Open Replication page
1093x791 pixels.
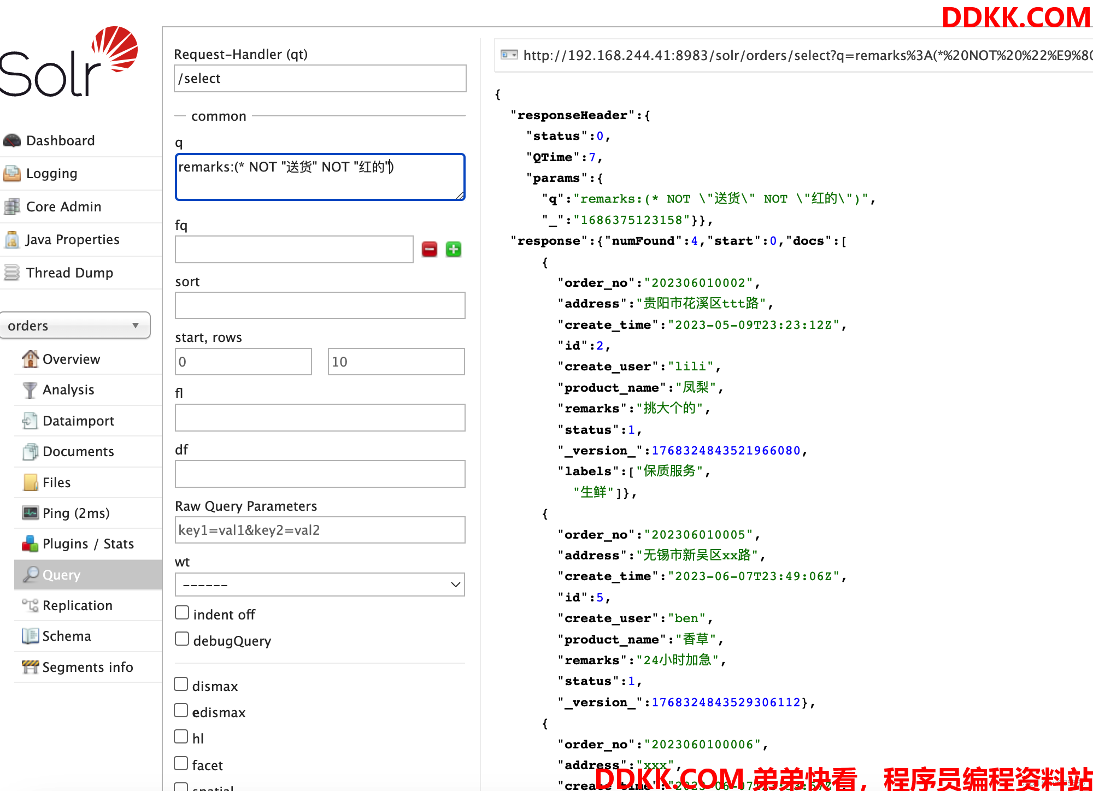[77, 605]
